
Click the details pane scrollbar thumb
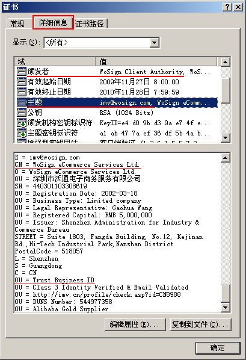point(226,293)
